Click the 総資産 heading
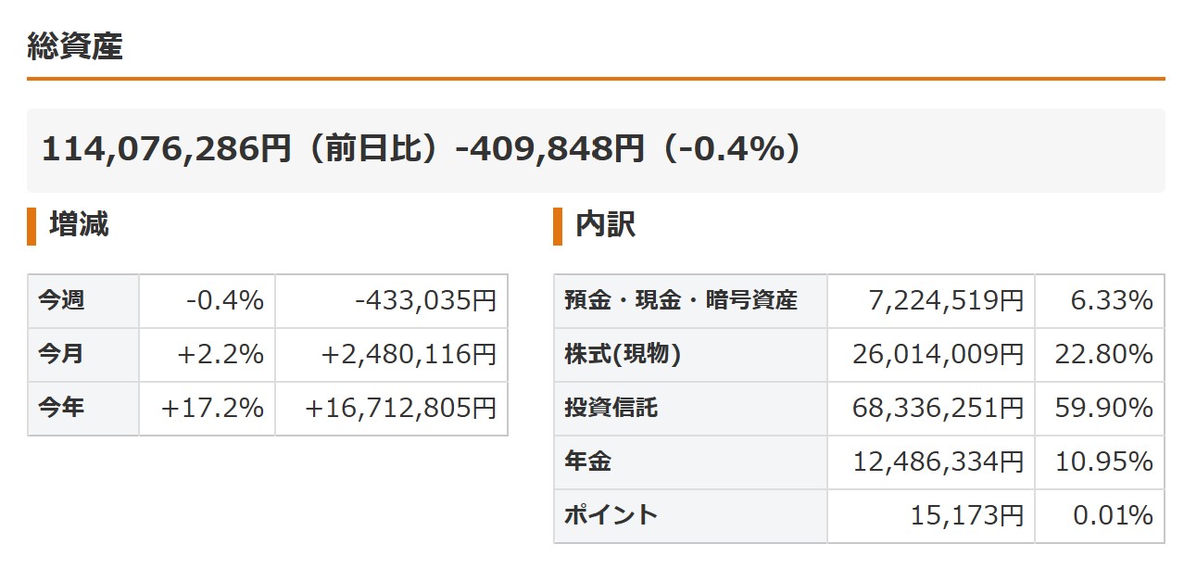This screenshot has width=1184, height=569. pyautogui.click(x=75, y=46)
